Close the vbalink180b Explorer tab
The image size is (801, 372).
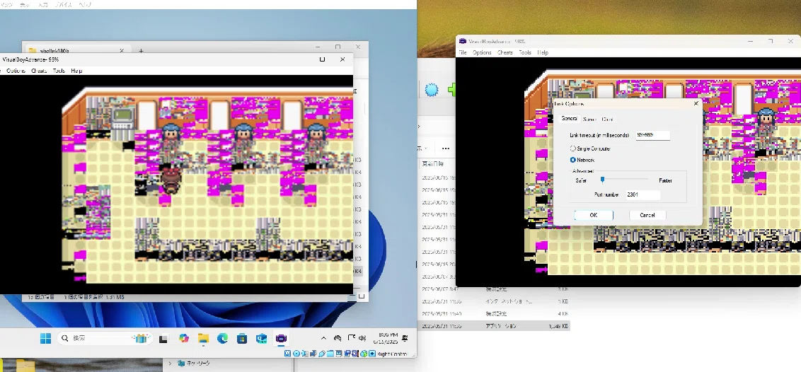pyautogui.click(x=122, y=50)
